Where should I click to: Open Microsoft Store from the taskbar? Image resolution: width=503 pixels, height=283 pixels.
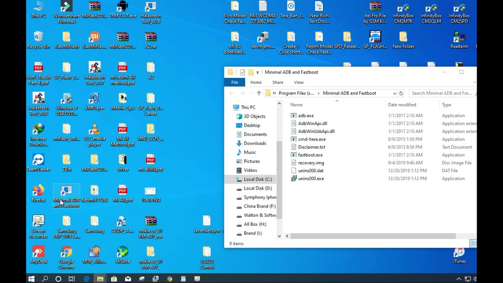(x=114, y=279)
